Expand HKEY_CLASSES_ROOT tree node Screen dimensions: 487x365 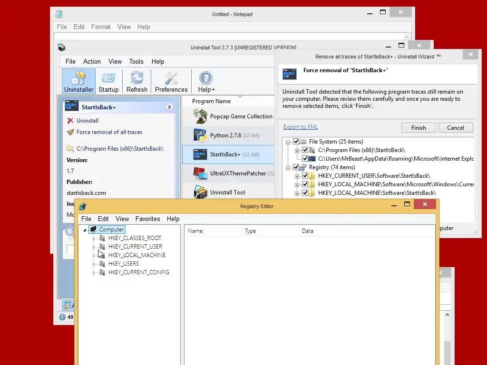point(94,239)
